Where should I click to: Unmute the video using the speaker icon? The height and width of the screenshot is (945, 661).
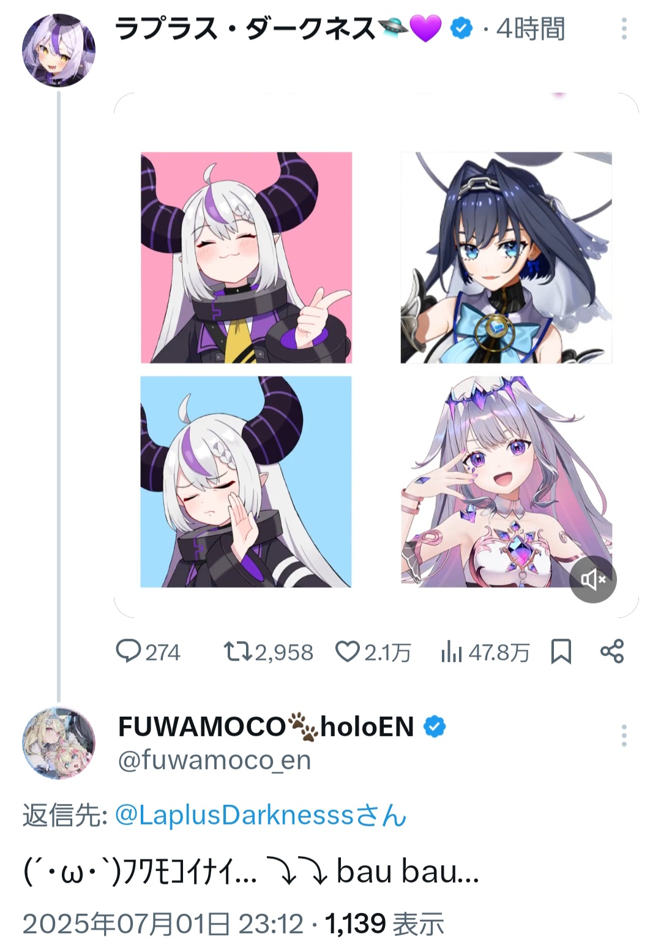tap(592, 579)
